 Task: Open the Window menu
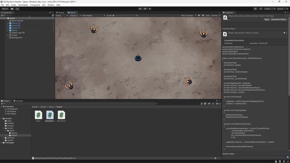pyautogui.click(x=51, y=5)
